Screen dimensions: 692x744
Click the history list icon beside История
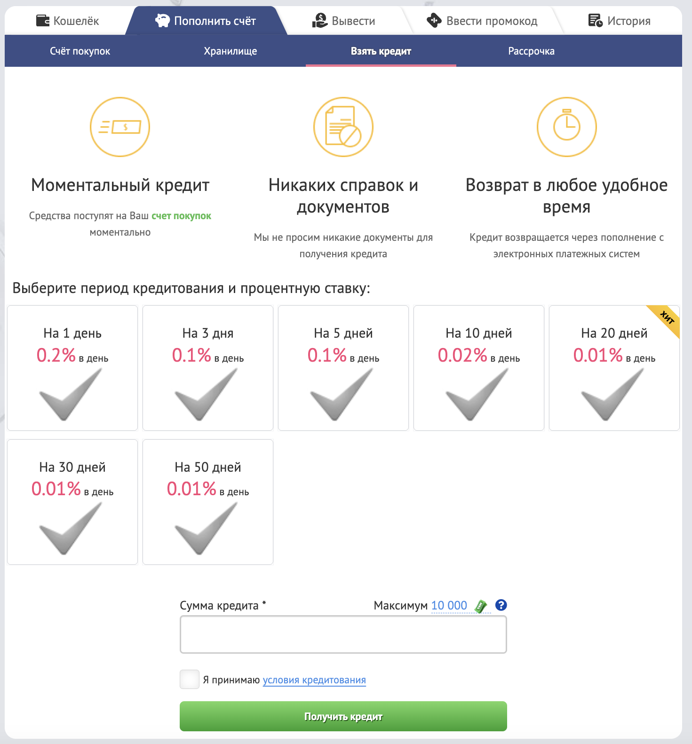[x=595, y=21]
